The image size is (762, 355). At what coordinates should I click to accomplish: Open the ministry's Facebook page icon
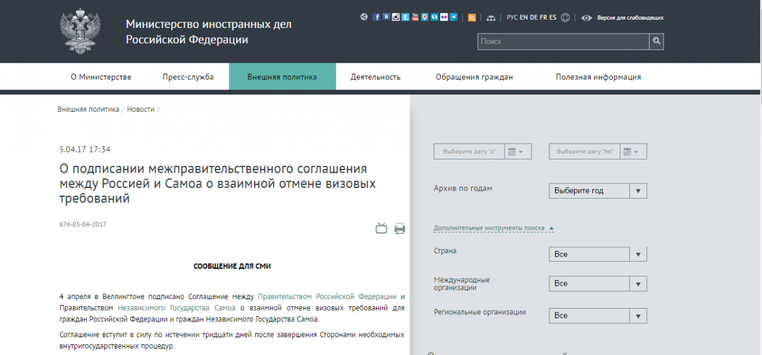click(x=377, y=18)
